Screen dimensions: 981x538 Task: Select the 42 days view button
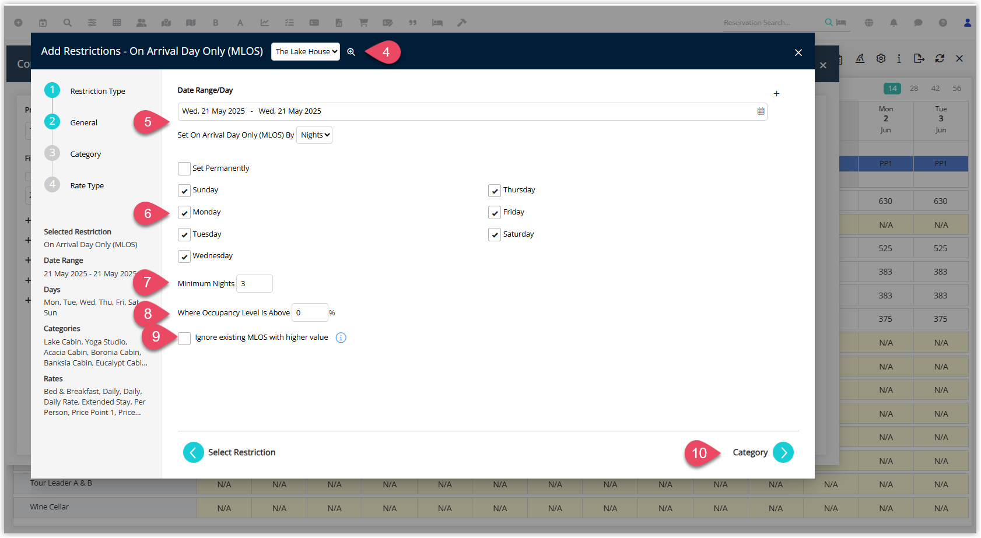936,89
